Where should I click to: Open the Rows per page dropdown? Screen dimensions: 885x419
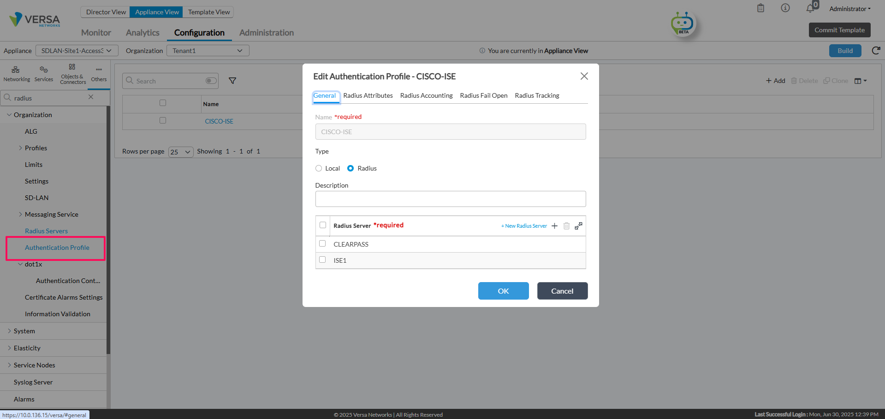[x=181, y=152]
